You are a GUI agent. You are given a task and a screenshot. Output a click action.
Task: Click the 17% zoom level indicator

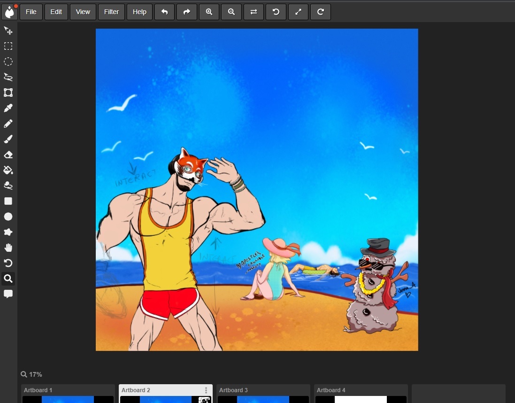click(x=31, y=374)
